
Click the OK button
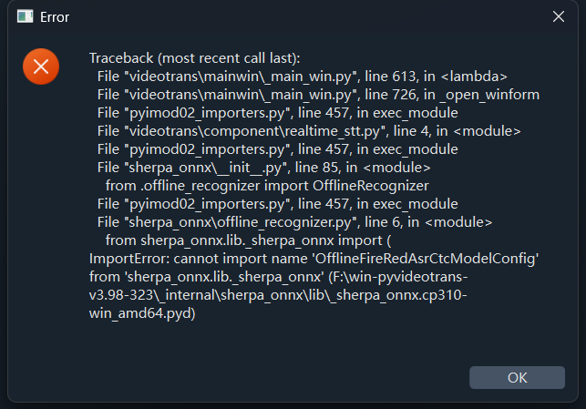click(x=517, y=377)
